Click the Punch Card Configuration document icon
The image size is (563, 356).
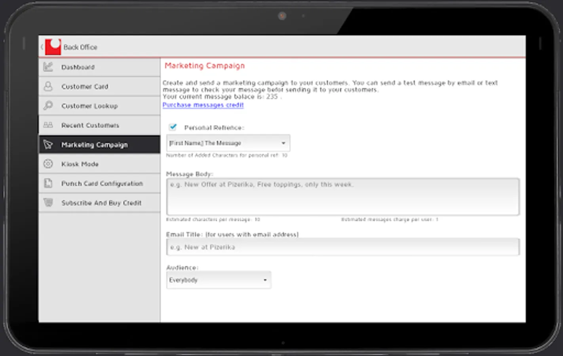click(48, 183)
